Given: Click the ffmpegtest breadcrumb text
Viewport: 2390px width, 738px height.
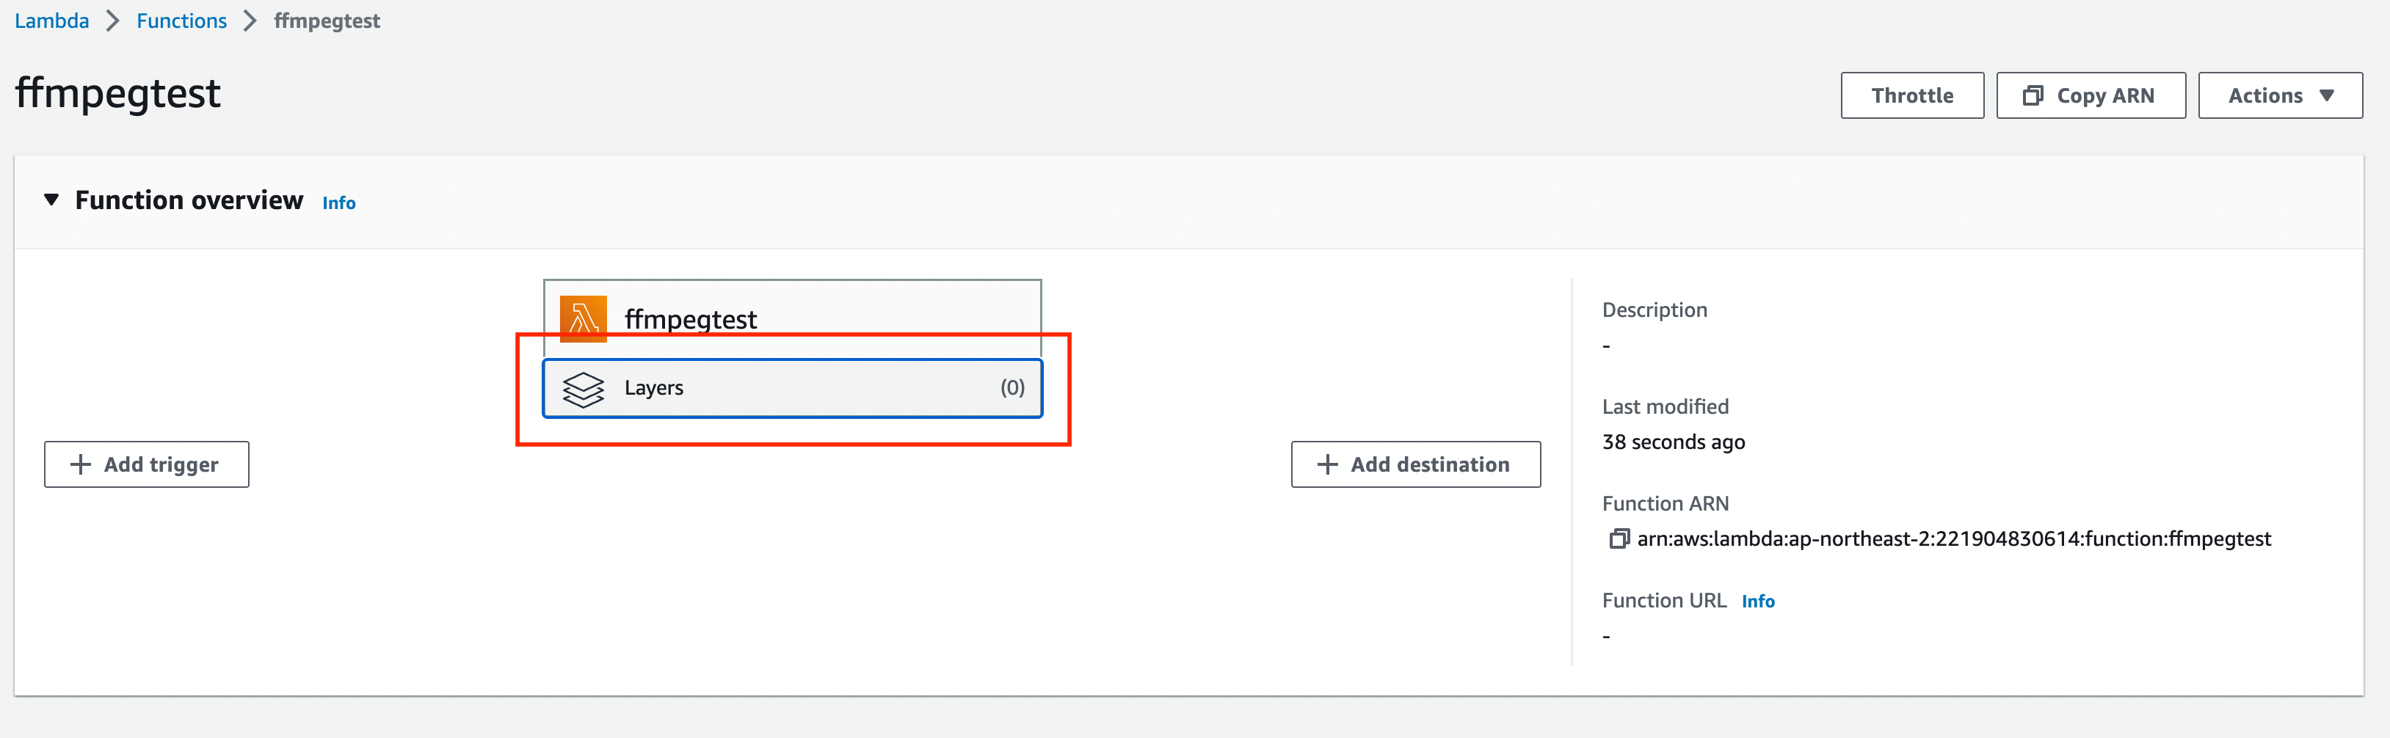Looking at the screenshot, I should [x=327, y=21].
